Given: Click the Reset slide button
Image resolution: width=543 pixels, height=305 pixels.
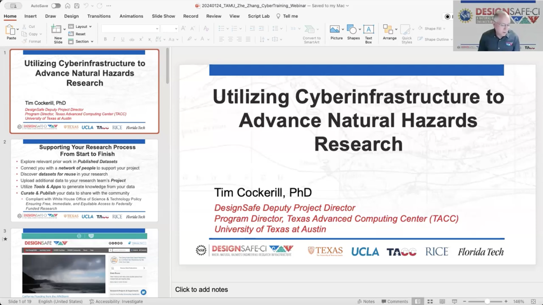Looking at the screenshot, I should tap(77, 34).
